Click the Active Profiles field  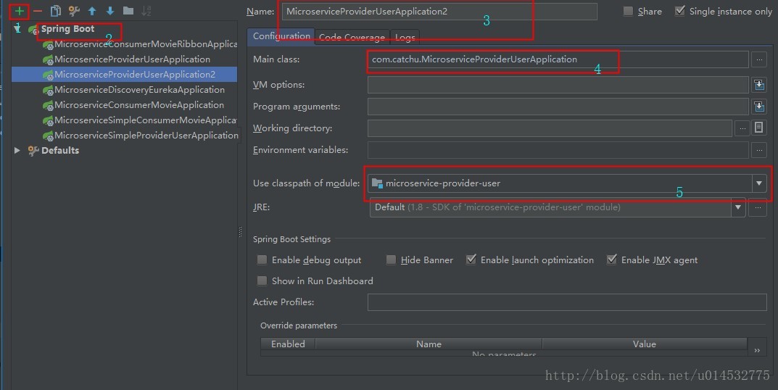tap(567, 302)
